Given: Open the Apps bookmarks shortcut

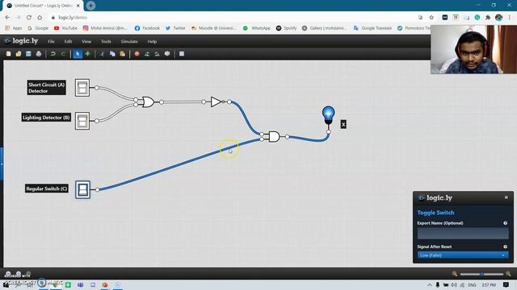Looking at the screenshot, I should (13, 28).
